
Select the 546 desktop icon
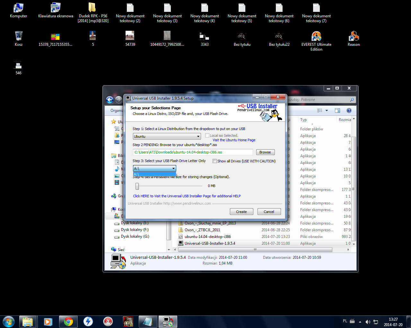click(x=19, y=67)
